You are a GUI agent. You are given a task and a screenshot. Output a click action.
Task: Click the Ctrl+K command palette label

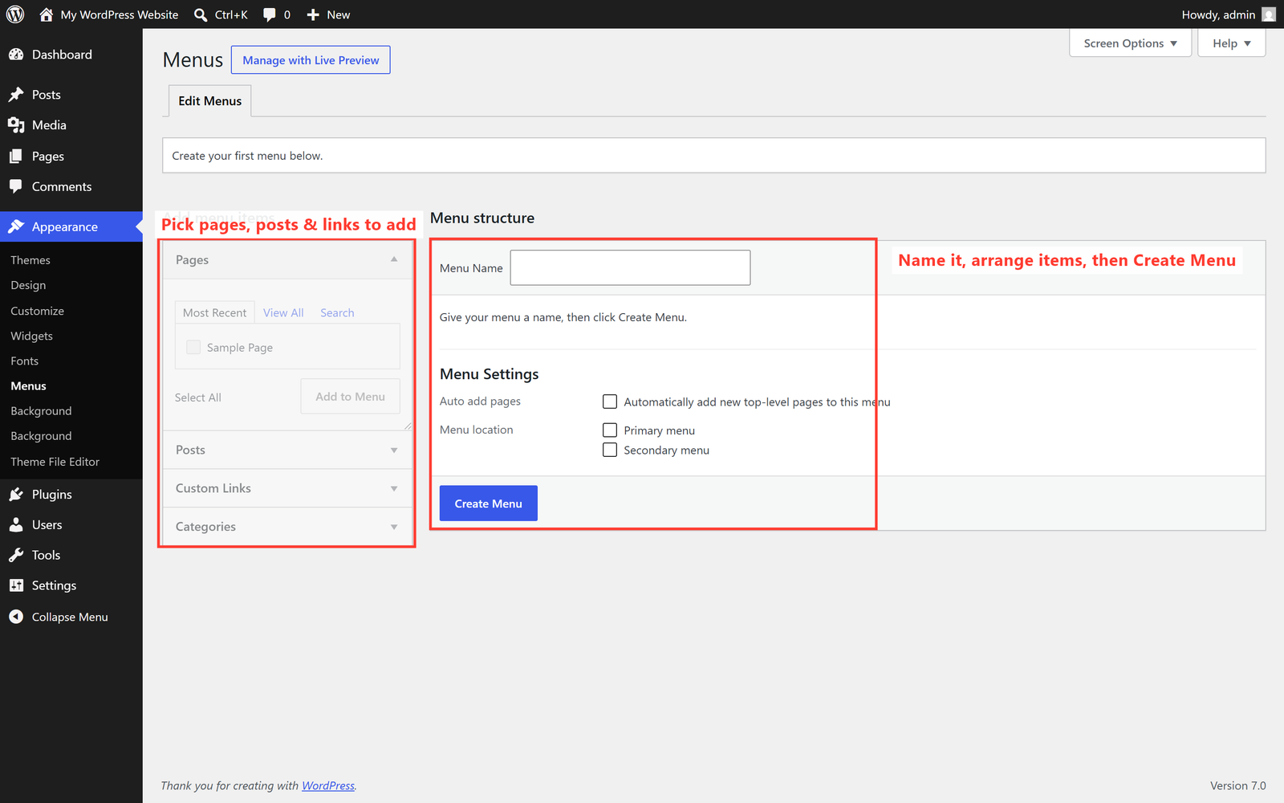tap(231, 14)
